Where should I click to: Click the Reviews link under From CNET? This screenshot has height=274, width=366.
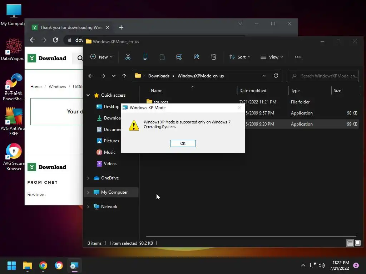(36, 194)
